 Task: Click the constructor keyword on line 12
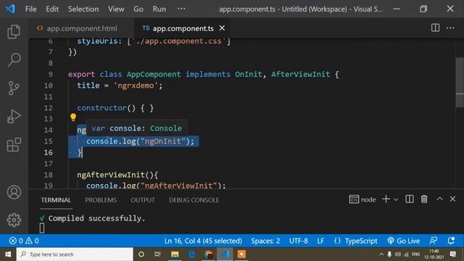click(101, 108)
